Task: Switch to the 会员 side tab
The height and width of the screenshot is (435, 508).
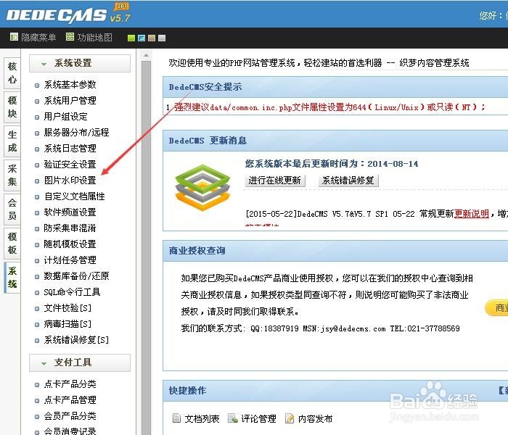Action: (x=12, y=209)
